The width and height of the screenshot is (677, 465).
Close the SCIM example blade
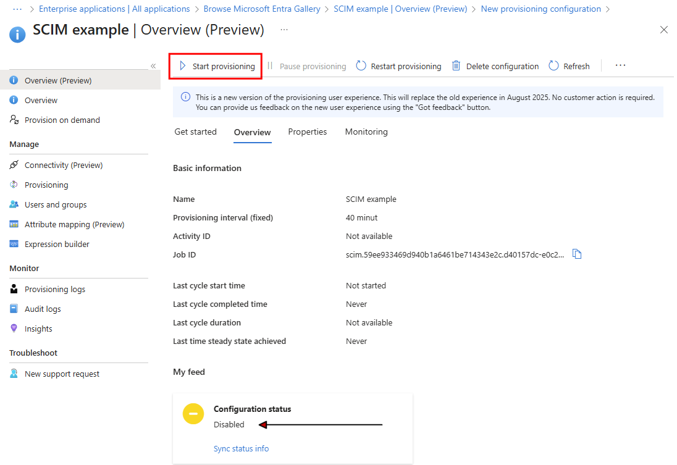pyautogui.click(x=663, y=30)
